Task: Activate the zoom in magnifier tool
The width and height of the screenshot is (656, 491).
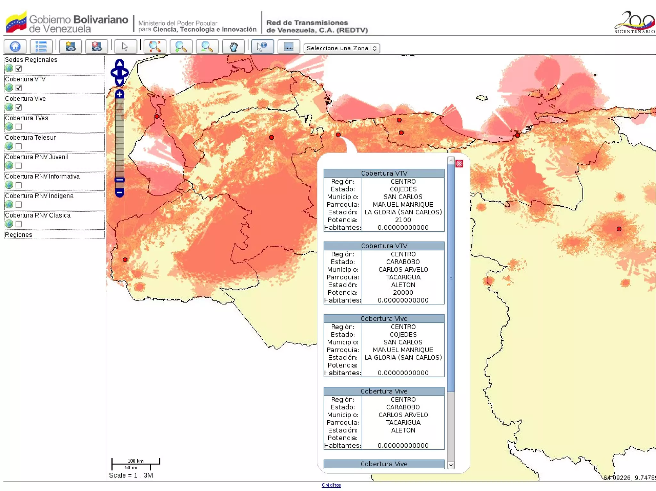Action: point(181,47)
